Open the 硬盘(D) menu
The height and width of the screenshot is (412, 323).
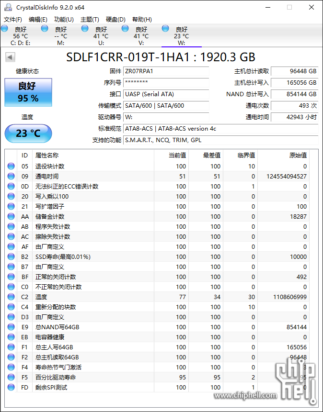[115, 20]
